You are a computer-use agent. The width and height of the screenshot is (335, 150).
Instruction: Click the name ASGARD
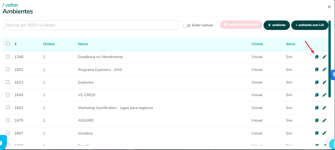tap(86, 120)
